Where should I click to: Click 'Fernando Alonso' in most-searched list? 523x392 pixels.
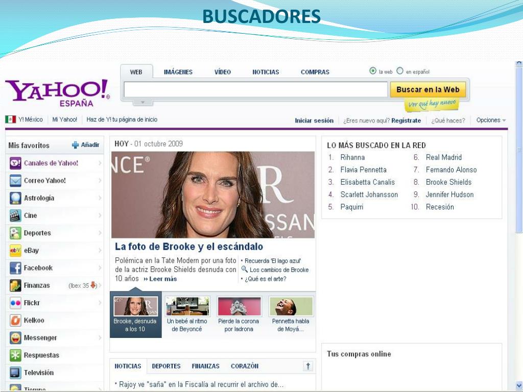451,169
